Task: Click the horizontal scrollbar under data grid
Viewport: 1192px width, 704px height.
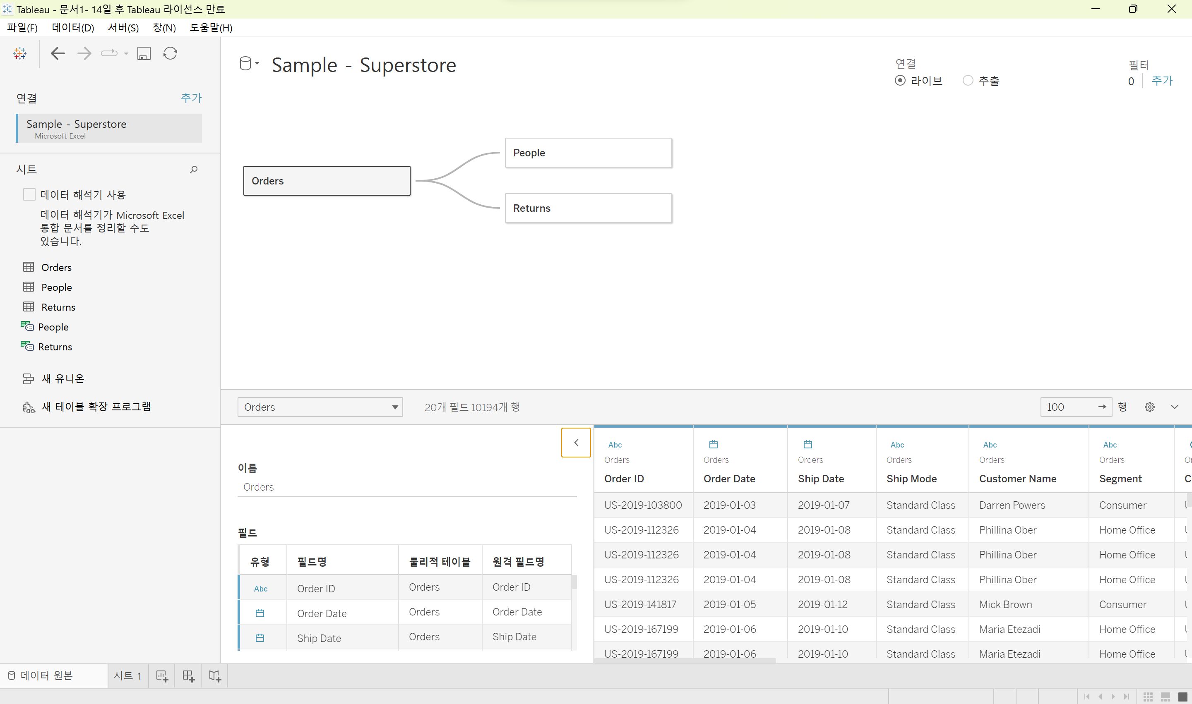Action: [685, 660]
